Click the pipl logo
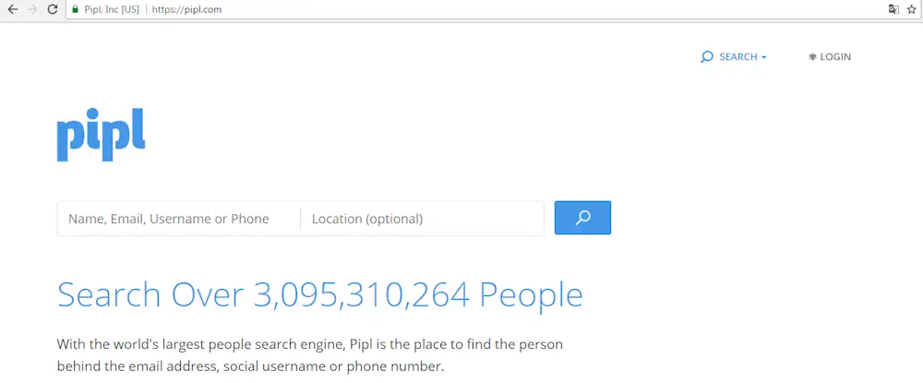The height and width of the screenshot is (383, 923). (101, 136)
